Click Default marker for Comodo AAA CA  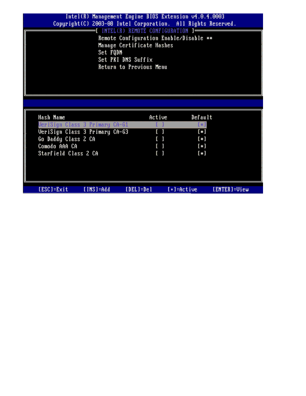[202, 146]
